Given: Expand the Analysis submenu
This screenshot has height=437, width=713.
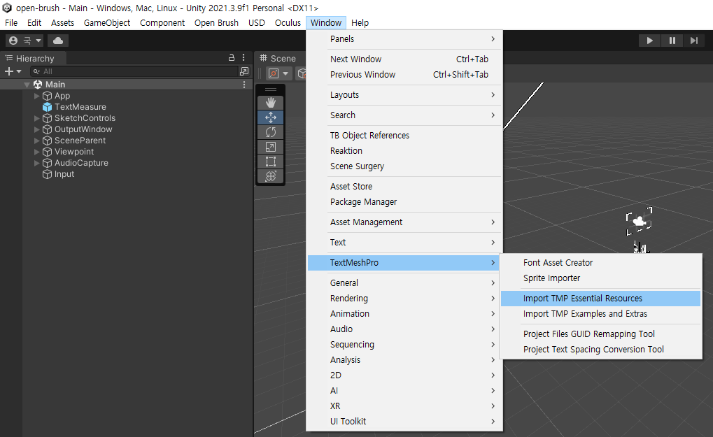Looking at the screenshot, I should coord(404,360).
